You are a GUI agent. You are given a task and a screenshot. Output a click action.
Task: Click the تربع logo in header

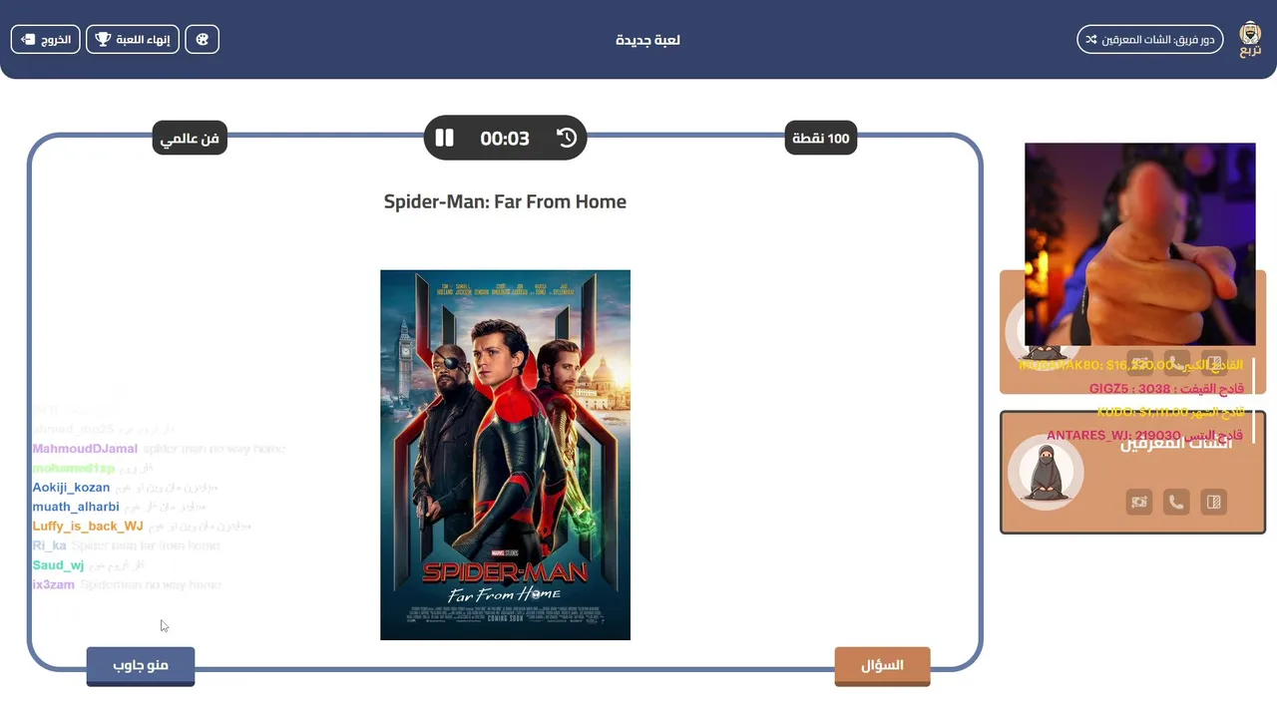[1250, 40]
